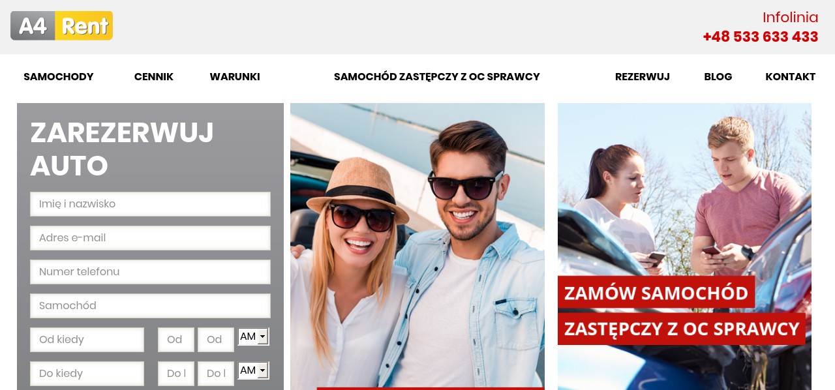835x390 pixels.
Task: Expand AM dropdown in Do kiedy row
Action: pyautogui.click(x=254, y=370)
